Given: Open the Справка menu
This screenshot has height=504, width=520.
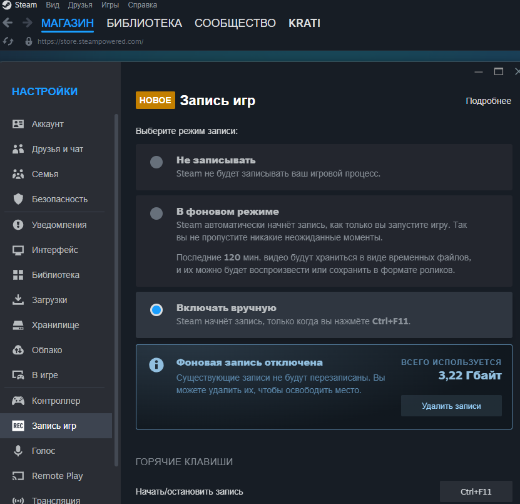Looking at the screenshot, I should (143, 5).
